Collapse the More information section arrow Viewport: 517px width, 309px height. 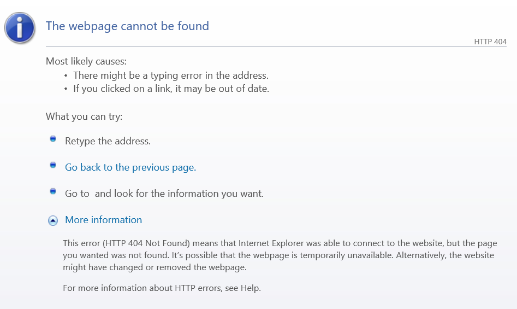(x=53, y=220)
